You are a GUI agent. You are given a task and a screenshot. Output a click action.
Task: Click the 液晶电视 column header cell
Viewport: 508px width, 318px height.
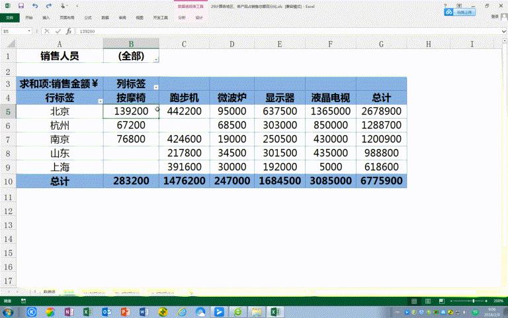(331, 97)
